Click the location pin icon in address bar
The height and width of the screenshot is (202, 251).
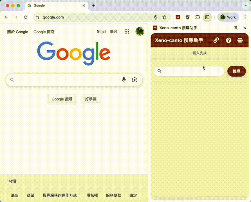155,17
